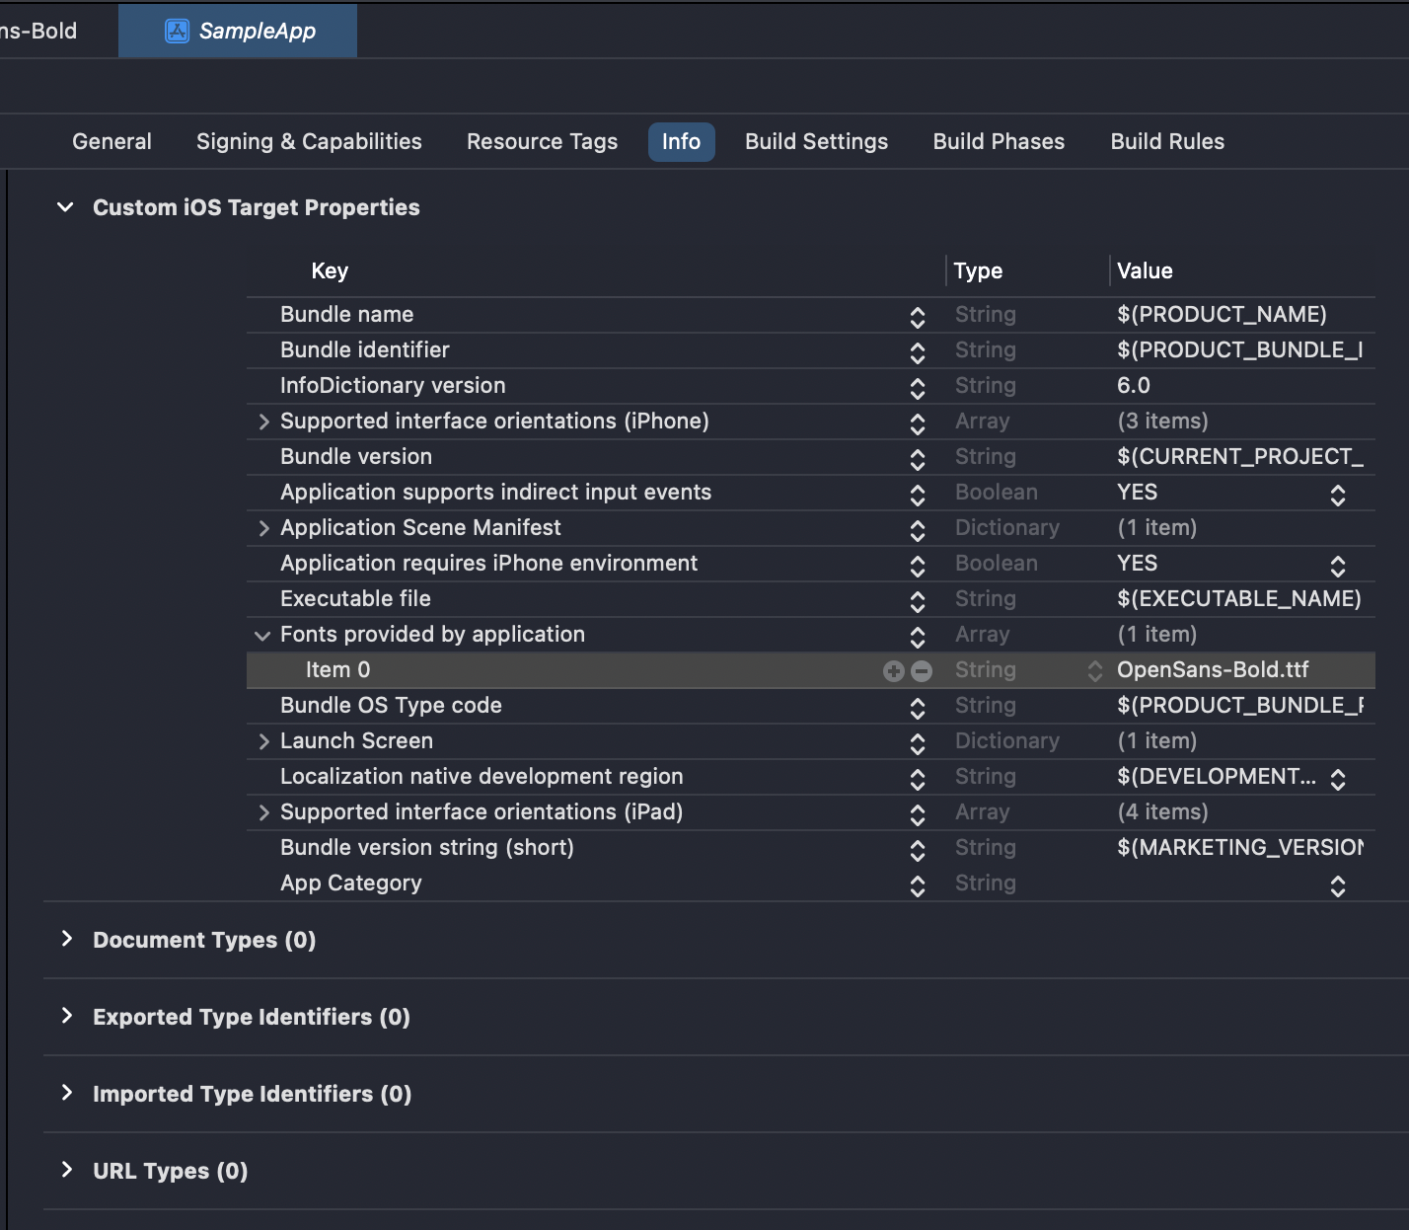
Task: Open the type selector for Item 0
Action: tap(1095, 670)
